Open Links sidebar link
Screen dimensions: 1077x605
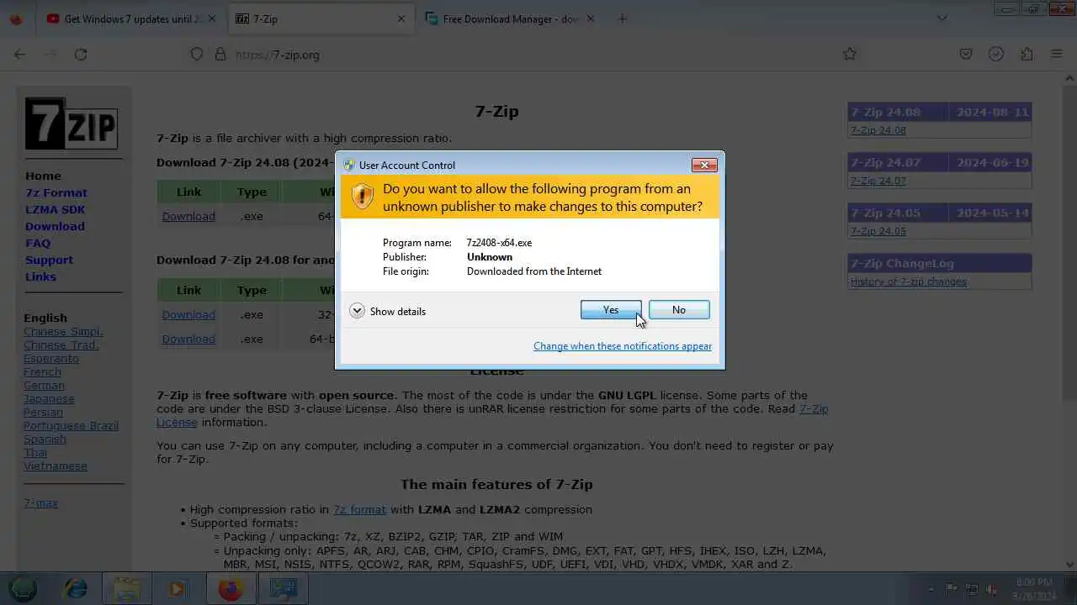[40, 276]
